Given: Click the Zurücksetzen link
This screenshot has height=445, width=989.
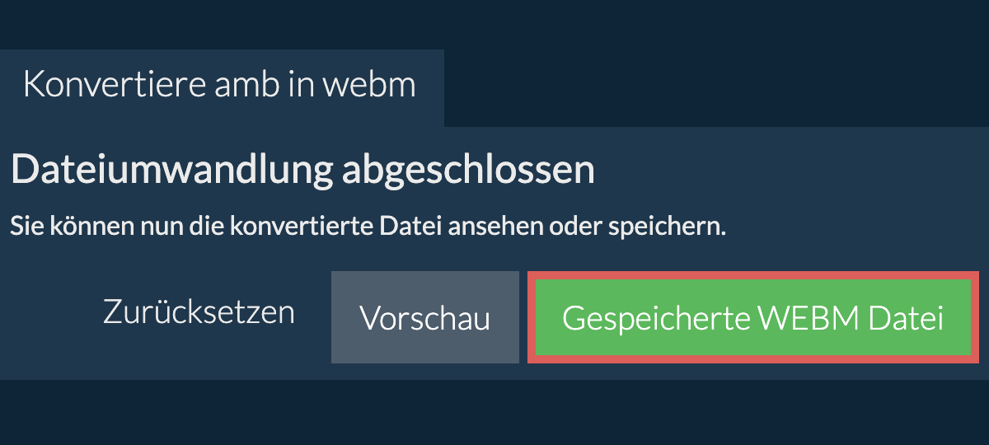Looking at the screenshot, I should pos(199,312).
